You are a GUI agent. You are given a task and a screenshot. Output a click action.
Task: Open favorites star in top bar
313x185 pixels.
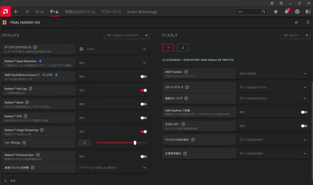point(276,12)
